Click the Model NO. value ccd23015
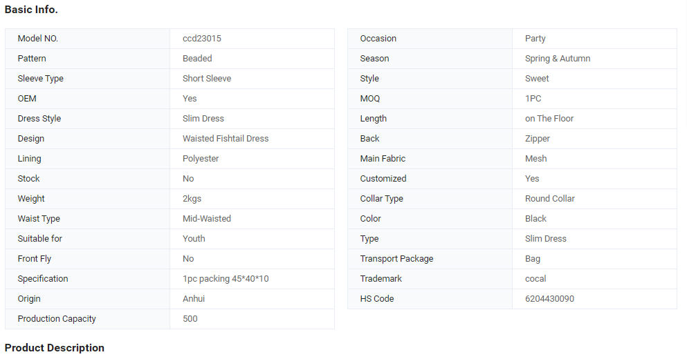 tap(201, 39)
